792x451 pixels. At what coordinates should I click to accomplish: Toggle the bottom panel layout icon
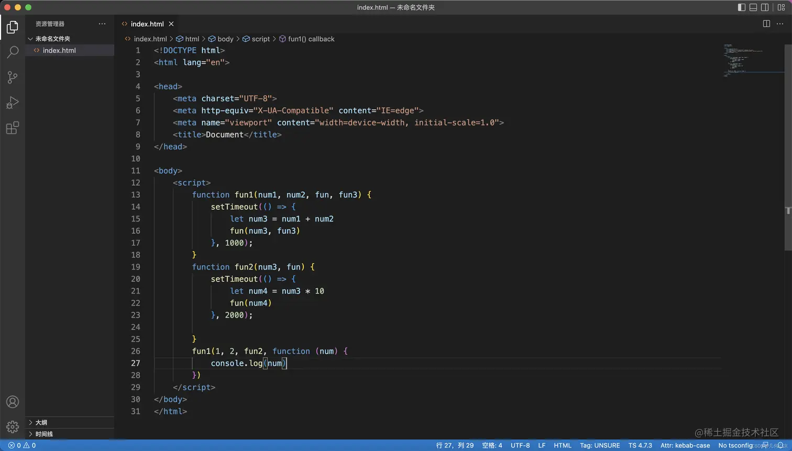[753, 7]
